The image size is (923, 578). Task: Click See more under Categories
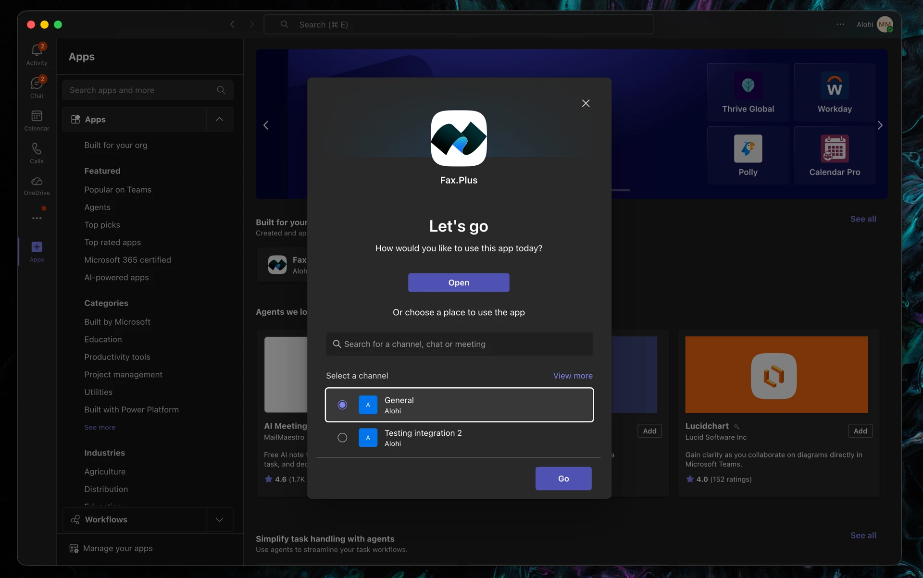(x=100, y=428)
